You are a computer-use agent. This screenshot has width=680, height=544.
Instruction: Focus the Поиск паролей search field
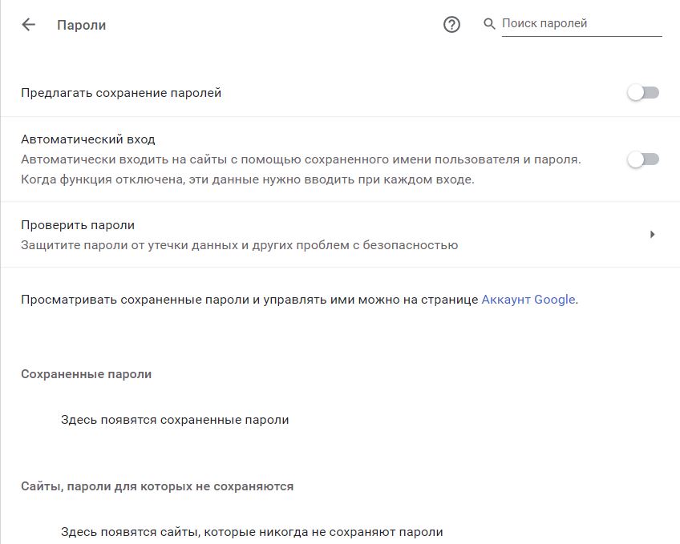(x=581, y=24)
